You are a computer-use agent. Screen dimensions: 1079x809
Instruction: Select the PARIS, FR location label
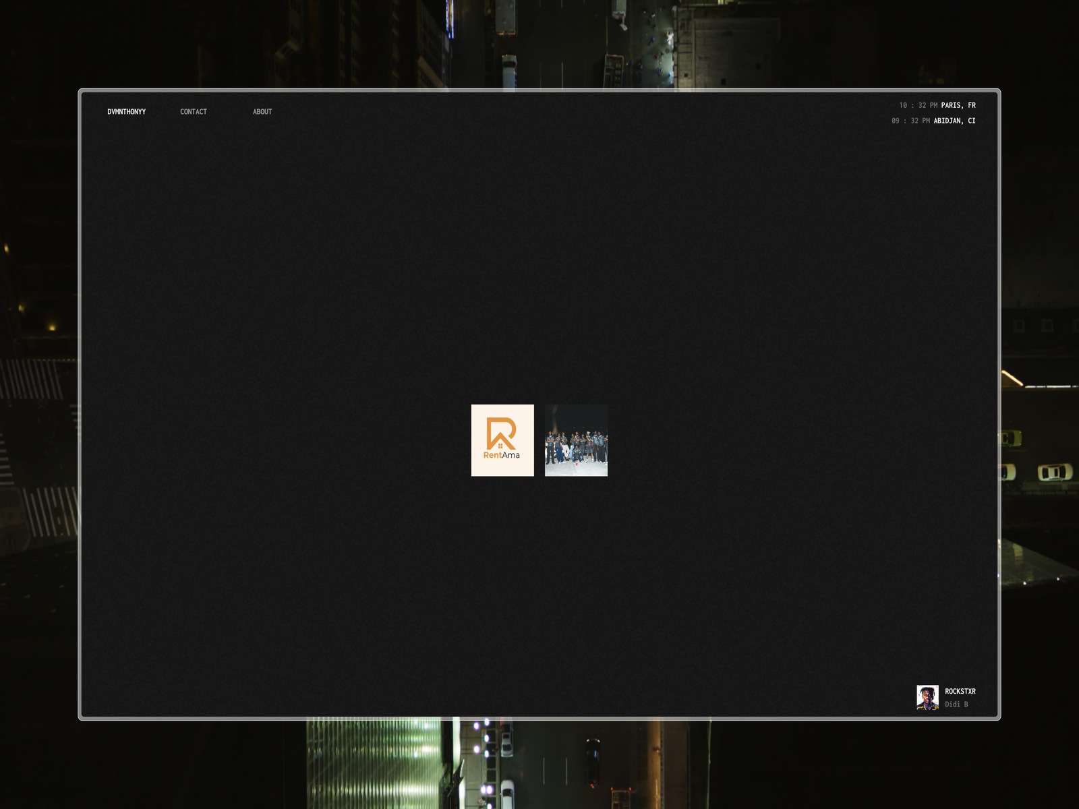tap(958, 105)
